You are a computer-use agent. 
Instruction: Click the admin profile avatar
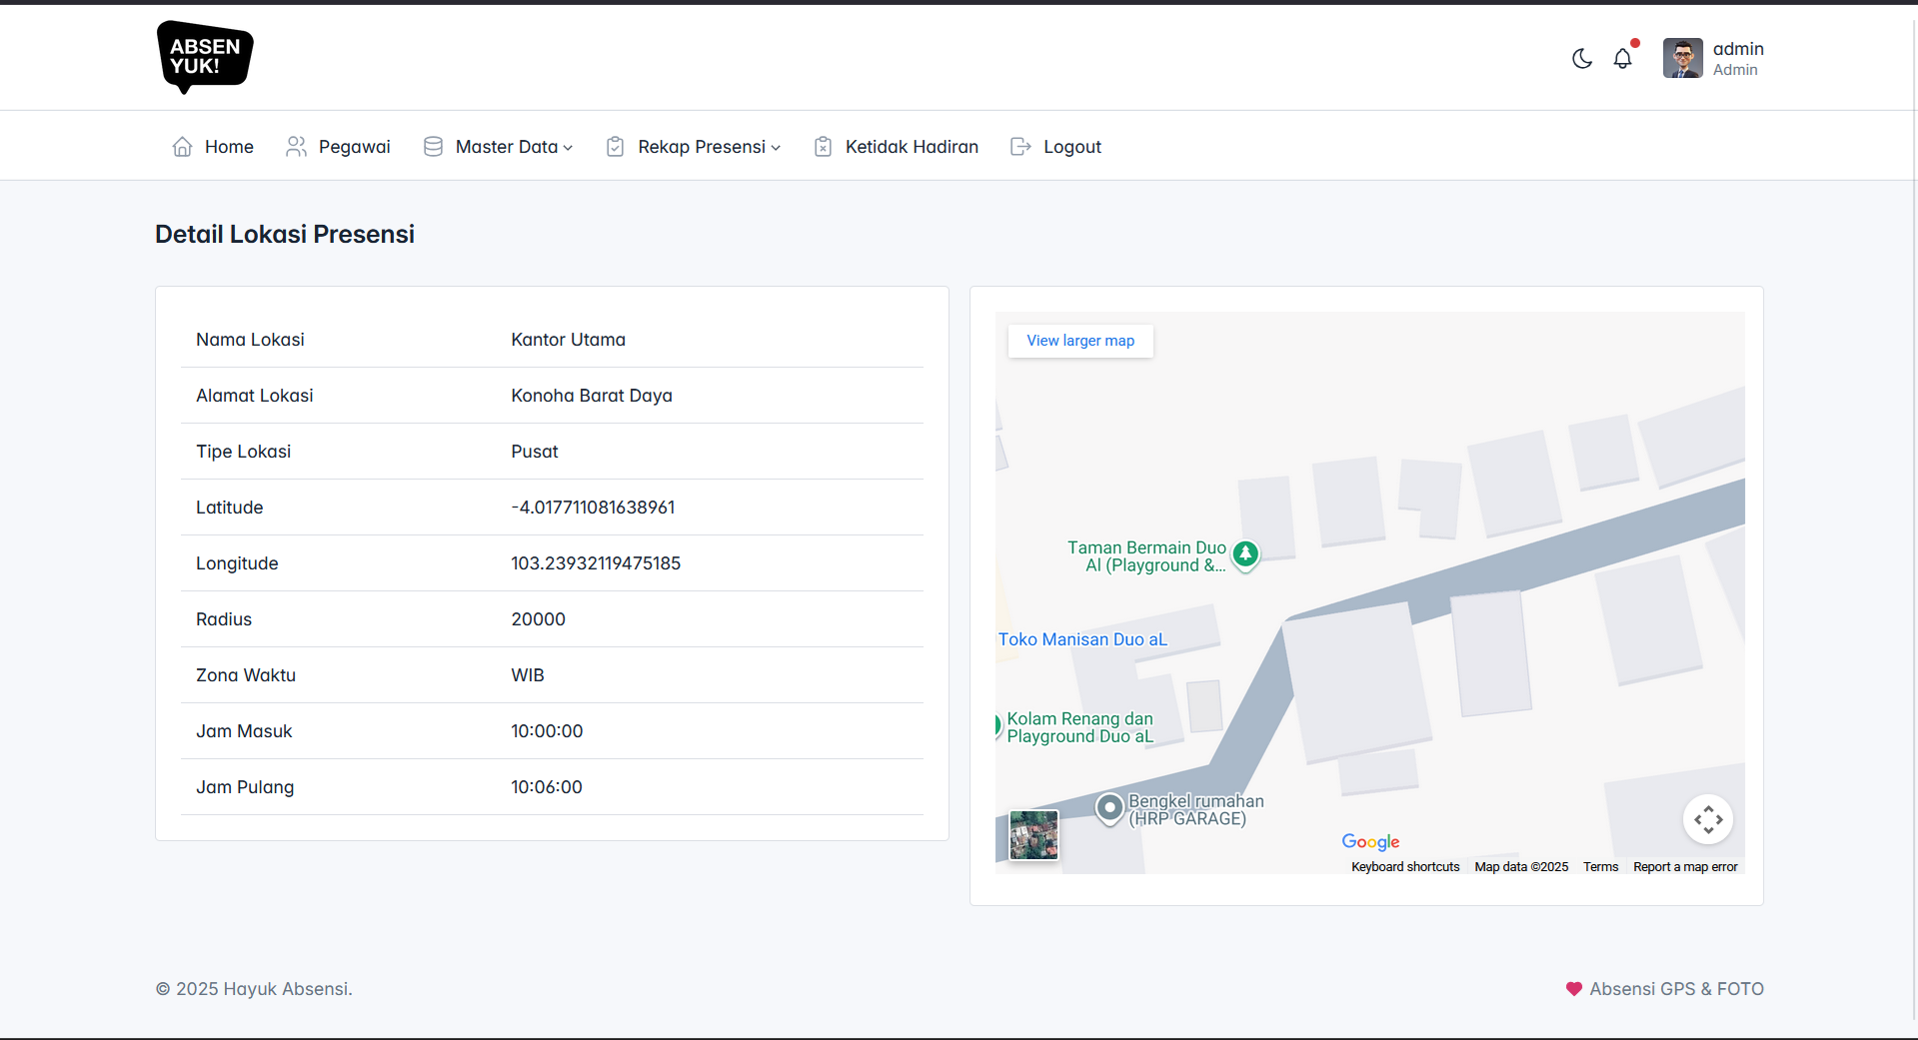coord(1683,58)
